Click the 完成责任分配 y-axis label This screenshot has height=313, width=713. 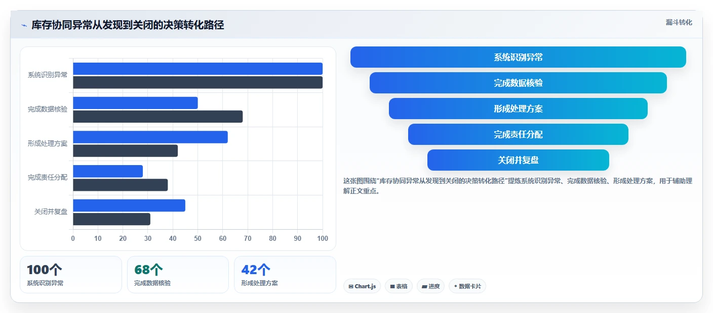pyautogui.click(x=48, y=178)
